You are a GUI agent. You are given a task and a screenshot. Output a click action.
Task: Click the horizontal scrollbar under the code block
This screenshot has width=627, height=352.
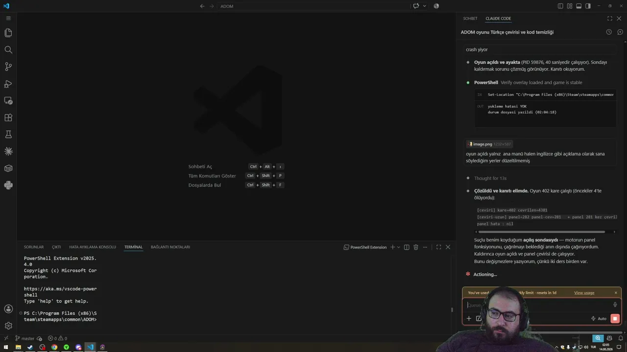coord(541,232)
